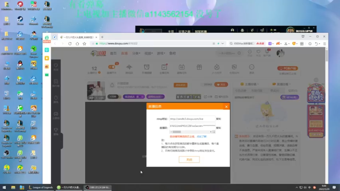Click the user avatar in the header

tap(280, 53)
